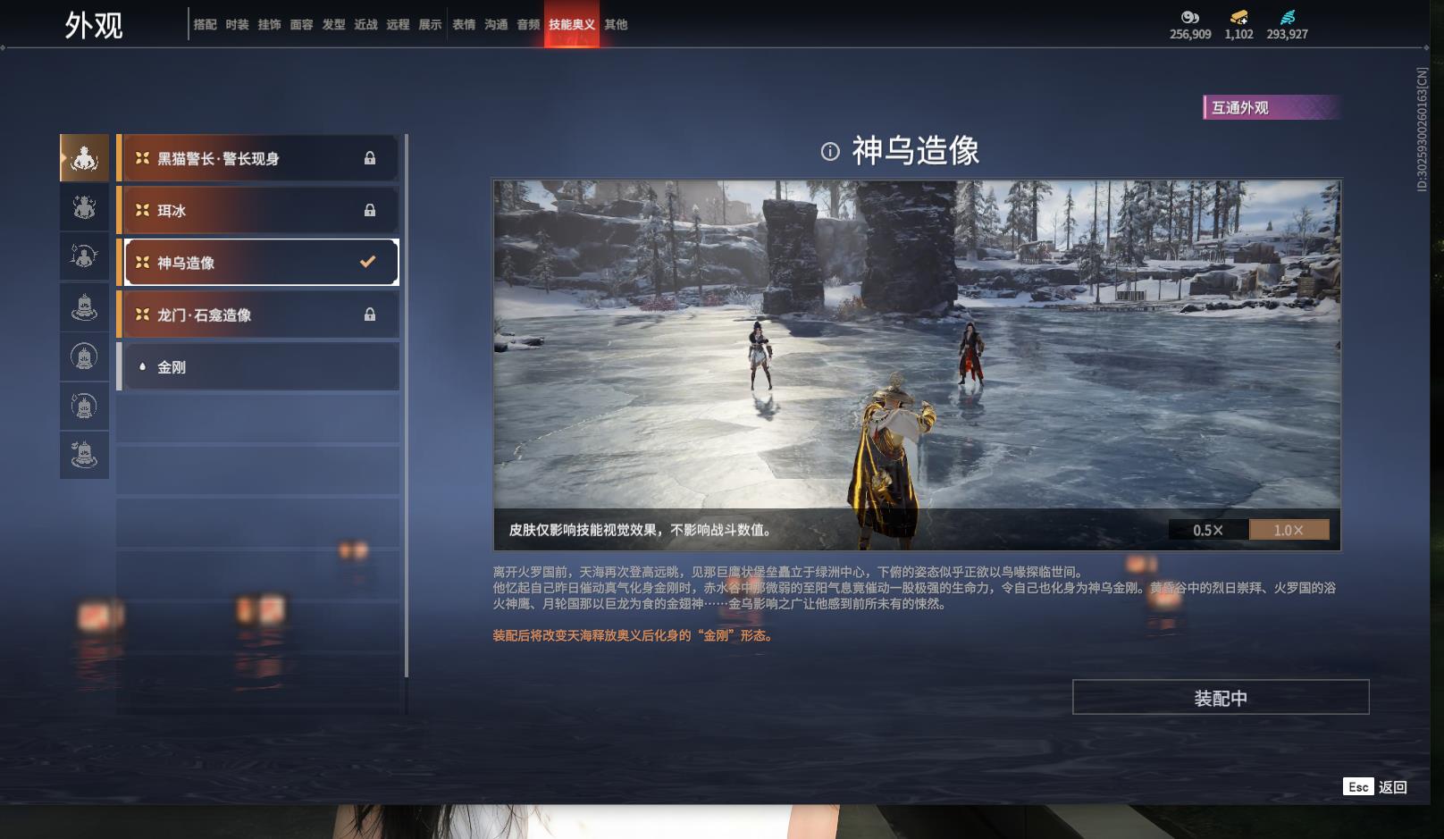The width and height of the screenshot is (1444, 839).
Task: Switch to the 近战 tab
Action: [366, 24]
